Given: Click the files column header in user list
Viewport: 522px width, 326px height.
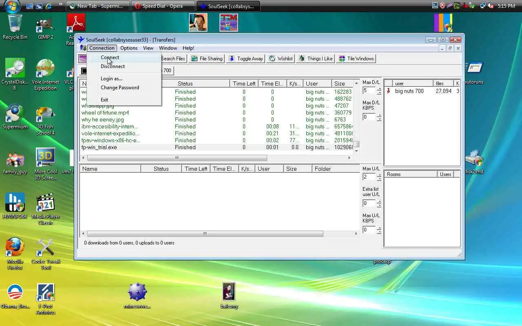Looking at the screenshot, I should pyautogui.click(x=444, y=84).
